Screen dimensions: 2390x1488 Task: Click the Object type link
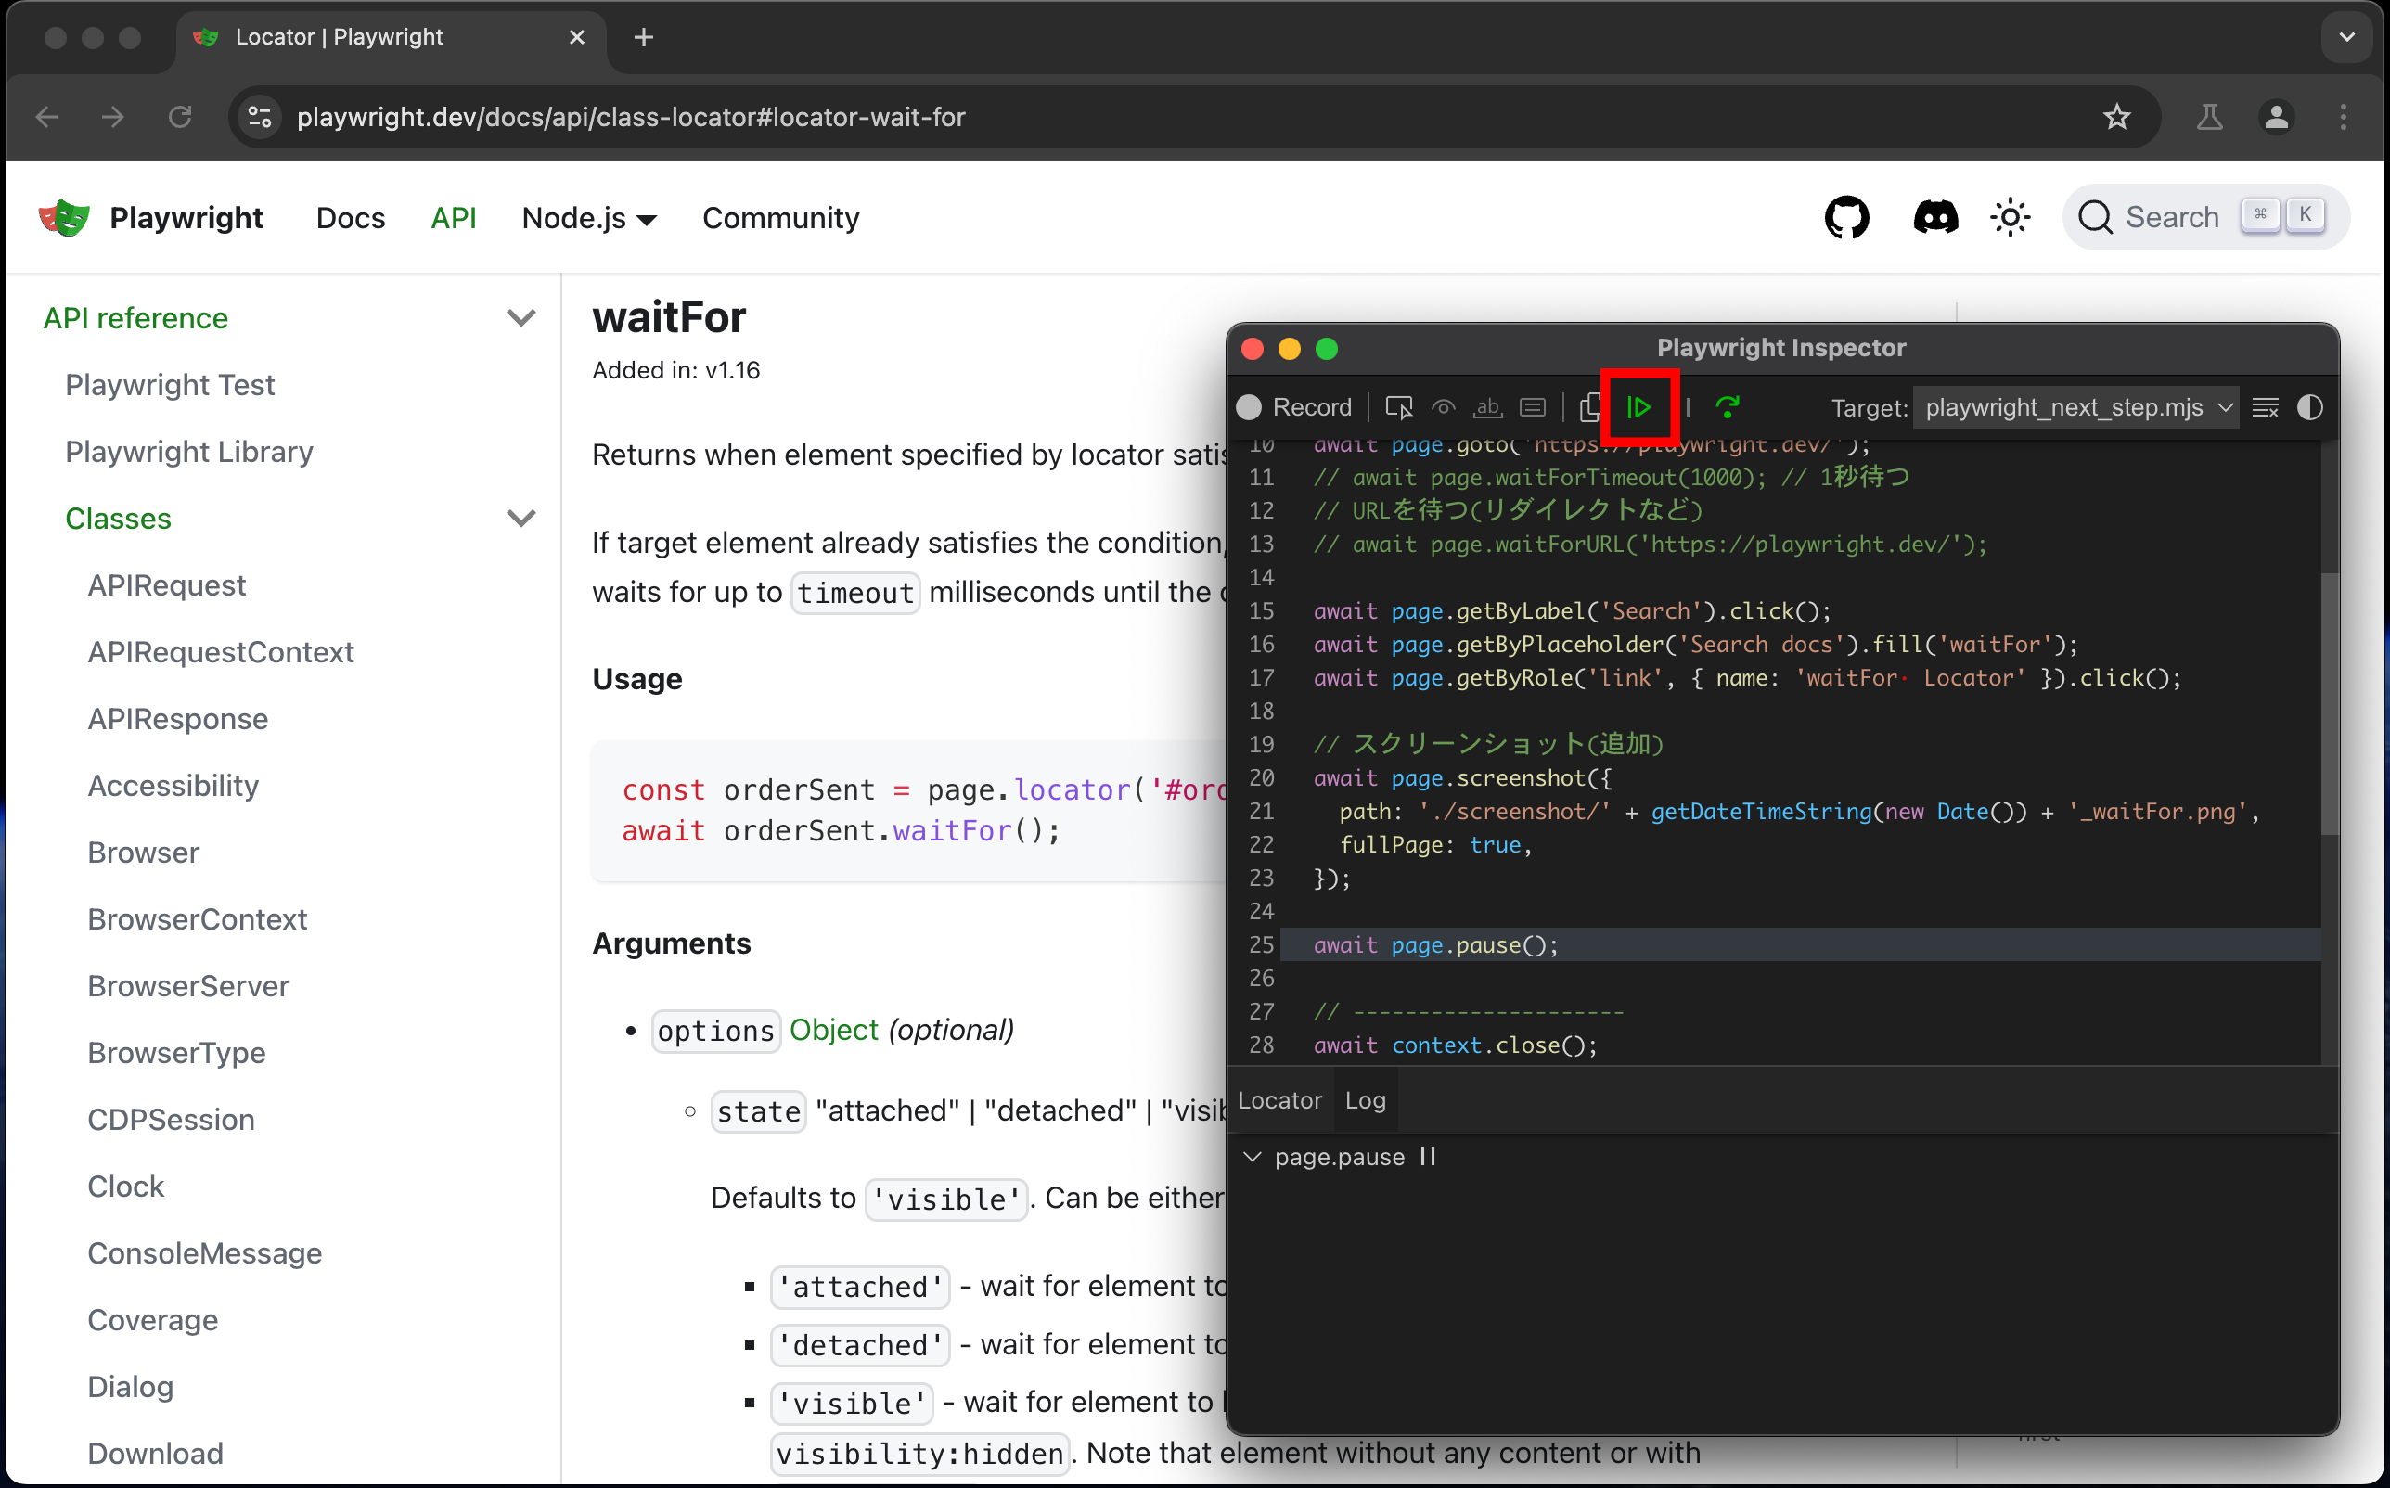pyautogui.click(x=833, y=1031)
